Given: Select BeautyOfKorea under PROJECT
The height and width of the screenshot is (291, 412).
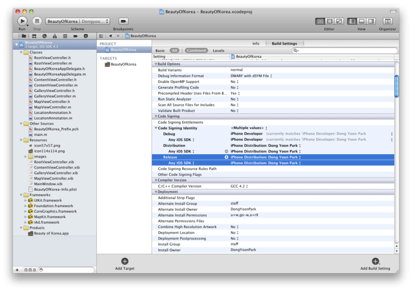Looking at the screenshot, I should click(x=123, y=50).
